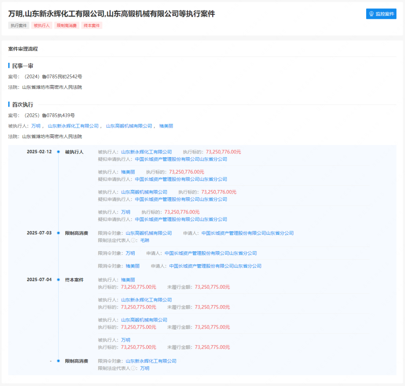Click timeline dot for 2025-07-04 终本案件

point(58,280)
